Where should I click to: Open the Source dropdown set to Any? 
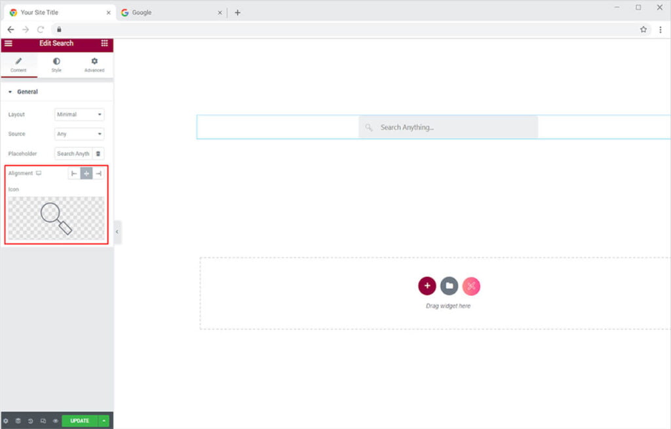coord(79,134)
